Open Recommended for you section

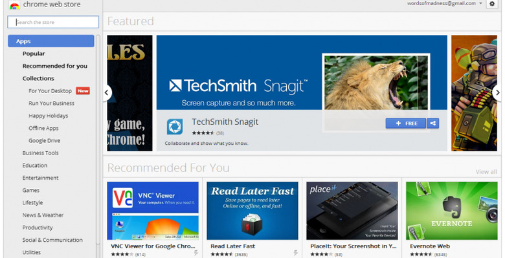click(55, 66)
